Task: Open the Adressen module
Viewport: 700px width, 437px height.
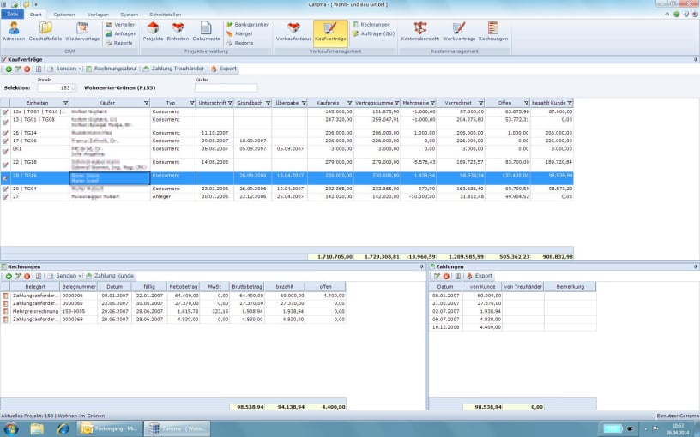Action: tap(14, 32)
